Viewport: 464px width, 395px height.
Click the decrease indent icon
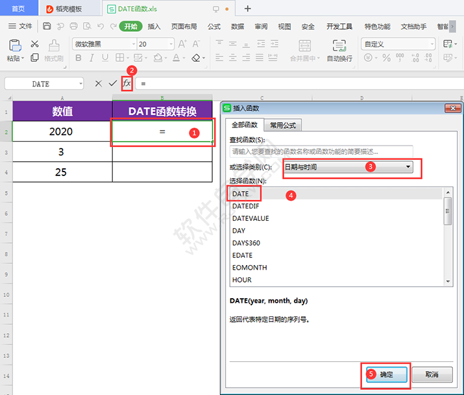tap(261, 44)
